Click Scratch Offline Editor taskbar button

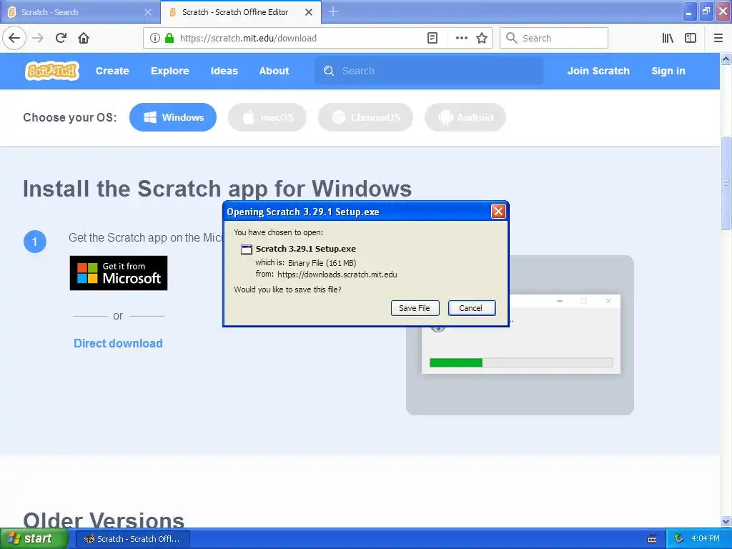coord(132,539)
